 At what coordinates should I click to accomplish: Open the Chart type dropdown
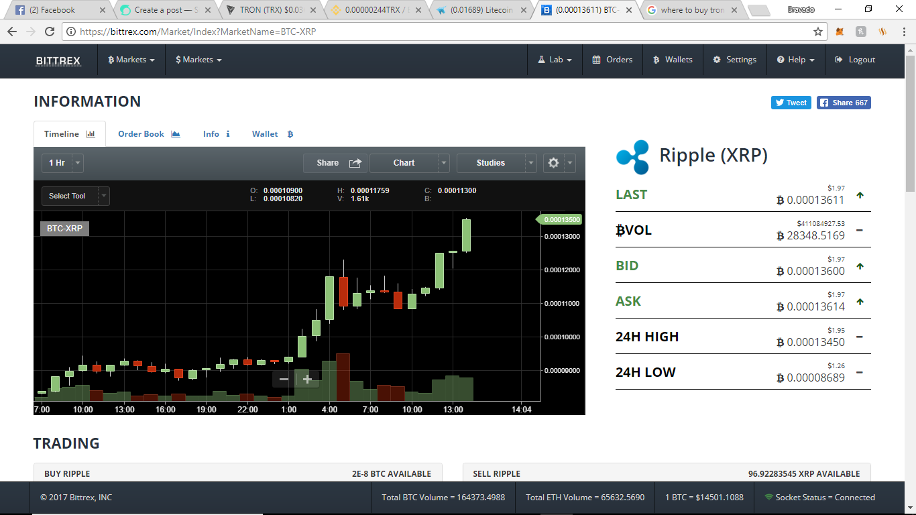[410, 163]
